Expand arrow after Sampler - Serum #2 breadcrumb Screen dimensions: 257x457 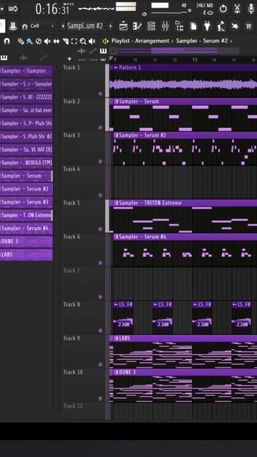[x=231, y=41]
